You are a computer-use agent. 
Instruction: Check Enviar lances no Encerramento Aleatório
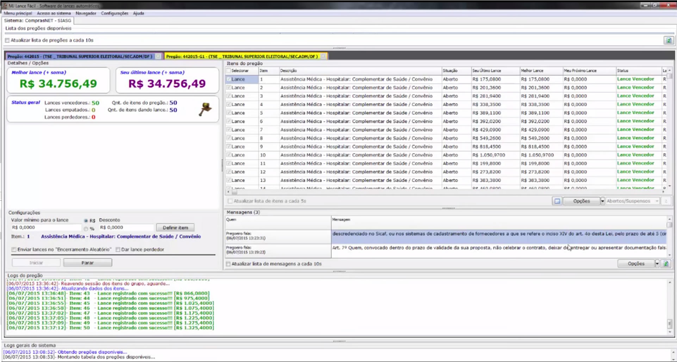pos(14,250)
